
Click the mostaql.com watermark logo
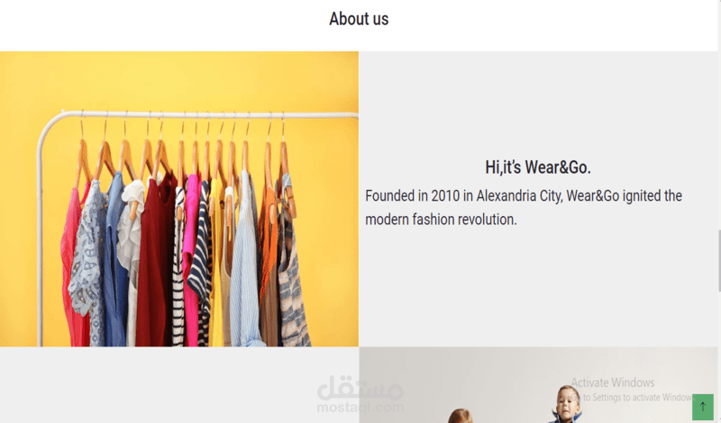click(x=360, y=394)
